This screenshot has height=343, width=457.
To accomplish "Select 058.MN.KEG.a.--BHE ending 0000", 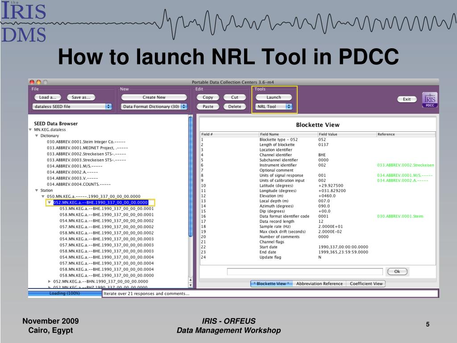I will click(x=107, y=275).
